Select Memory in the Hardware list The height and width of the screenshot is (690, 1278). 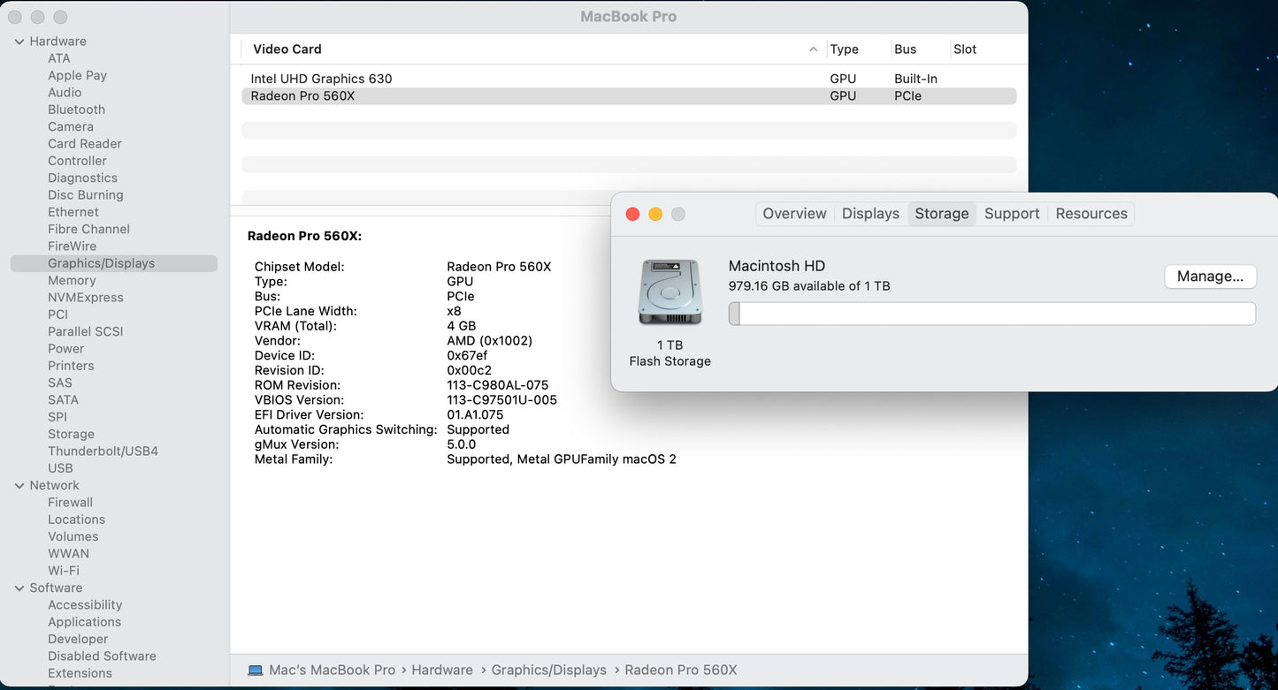coord(72,280)
